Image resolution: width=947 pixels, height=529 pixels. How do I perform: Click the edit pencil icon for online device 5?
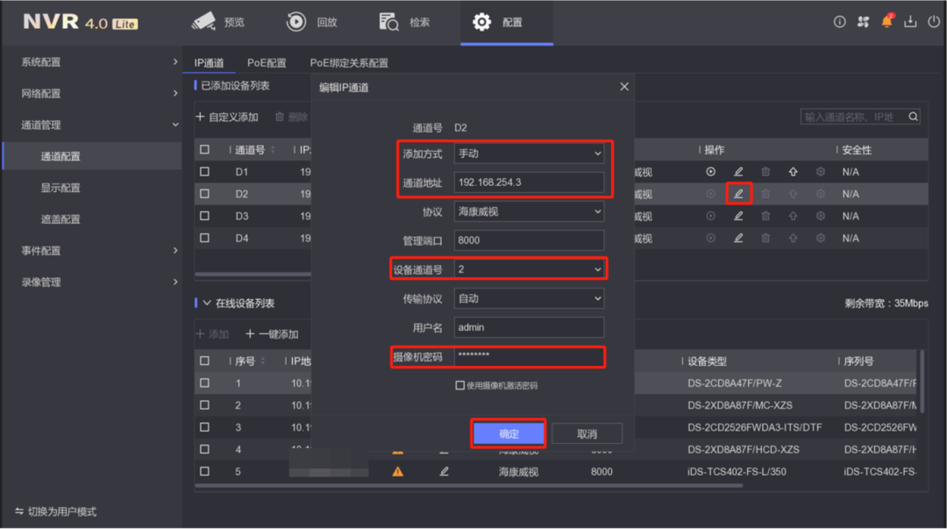coord(444,471)
